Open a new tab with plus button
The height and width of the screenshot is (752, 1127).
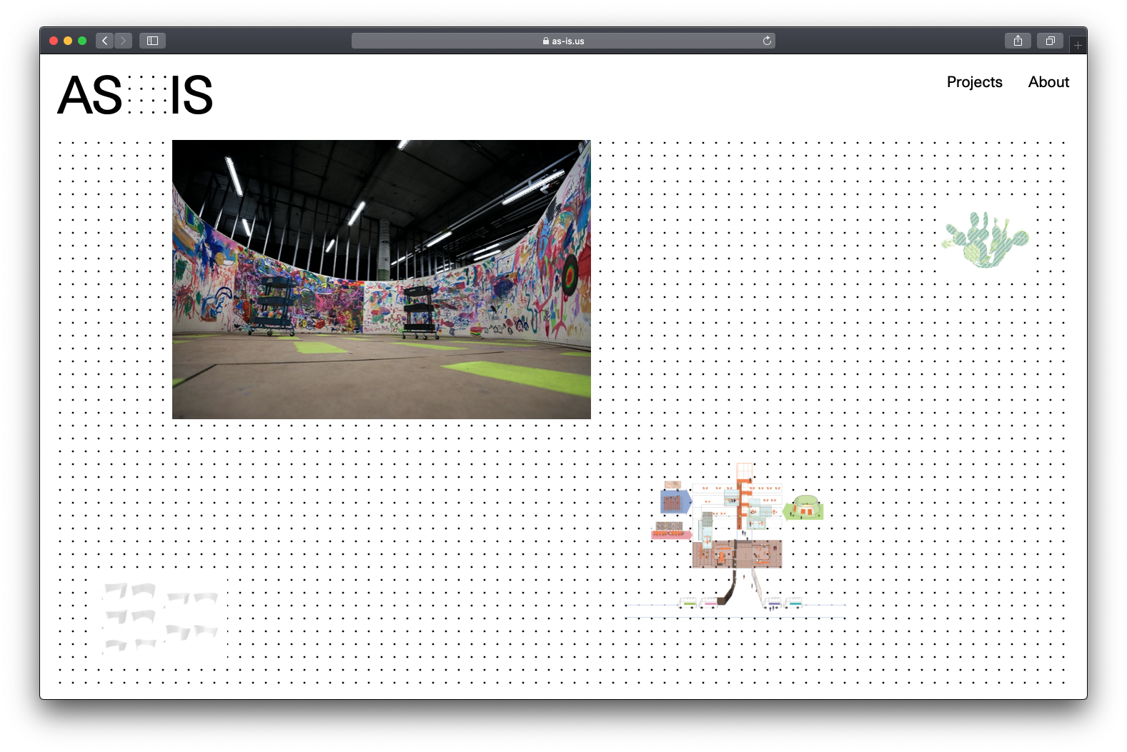1078,45
